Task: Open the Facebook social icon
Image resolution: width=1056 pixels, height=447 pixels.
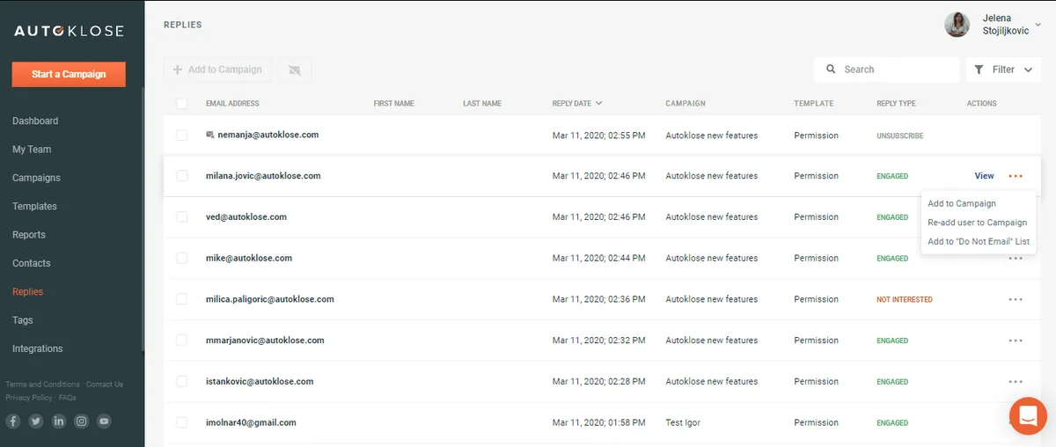Action: [x=13, y=421]
